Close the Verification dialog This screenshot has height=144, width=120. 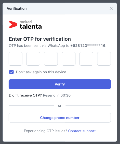point(111,9)
